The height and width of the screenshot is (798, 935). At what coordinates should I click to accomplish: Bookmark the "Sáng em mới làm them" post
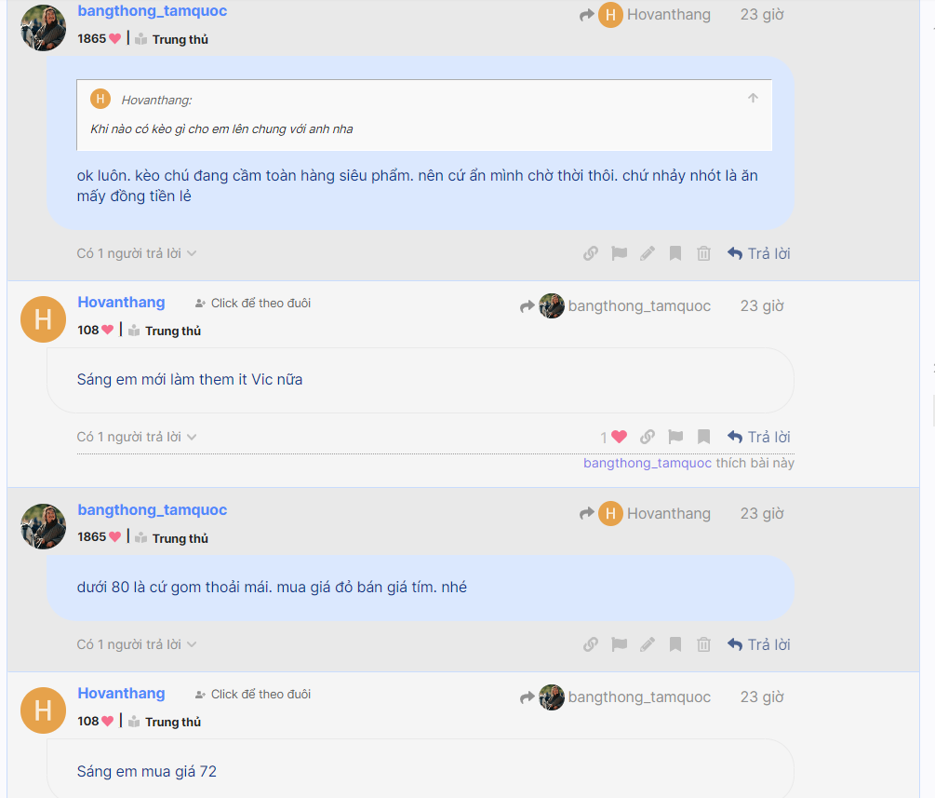click(x=703, y=437)
